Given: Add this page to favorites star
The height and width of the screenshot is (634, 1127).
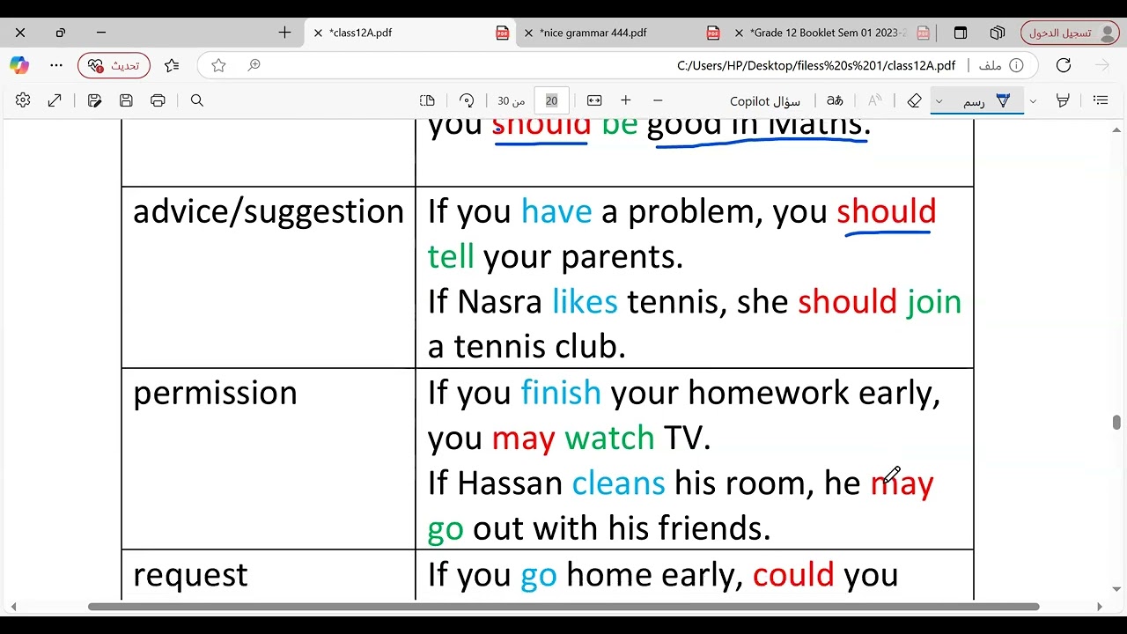Looking at the screenshot, I should (x=218, y=65).
